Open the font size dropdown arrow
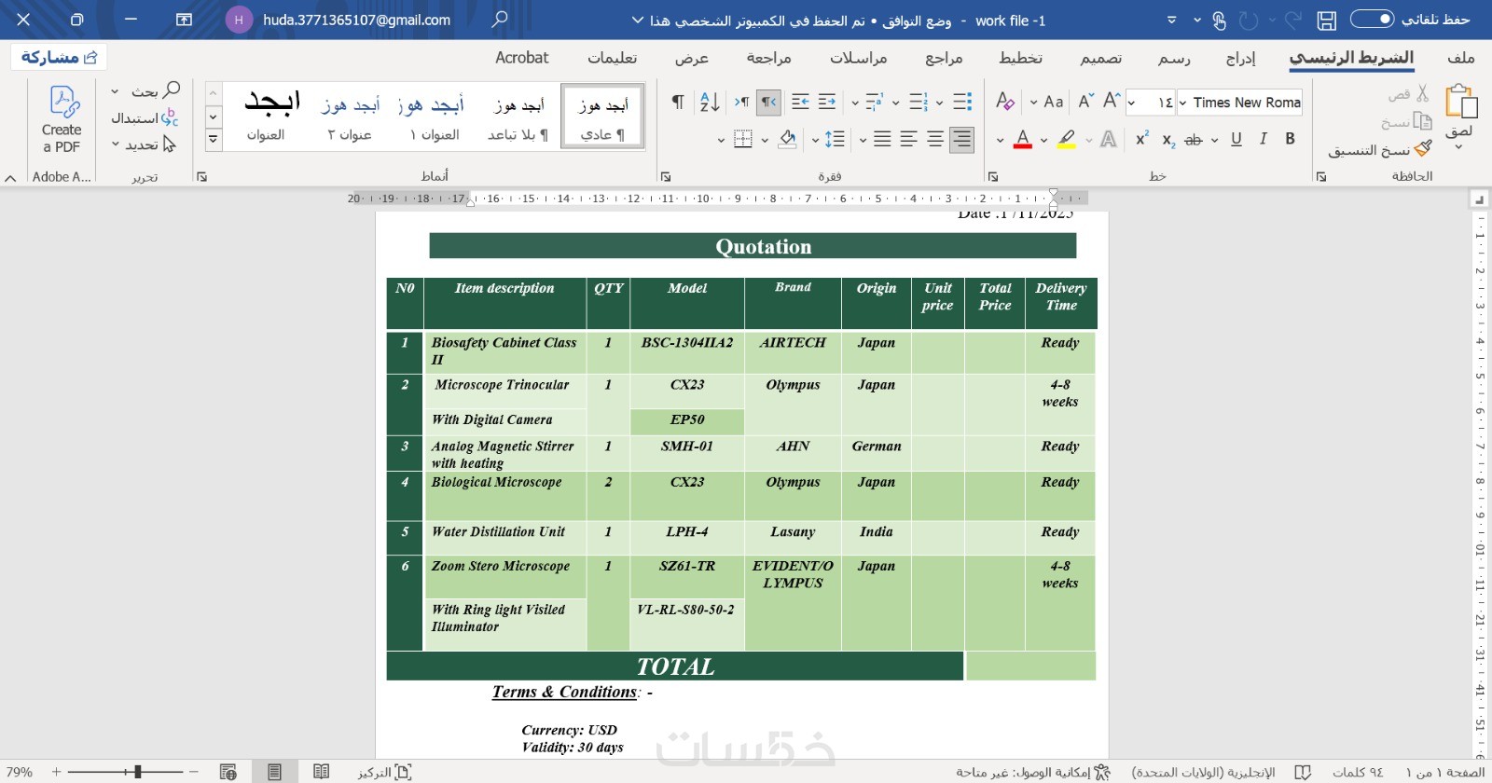This screenshot has height=783, width=1492. [1132, 103]
